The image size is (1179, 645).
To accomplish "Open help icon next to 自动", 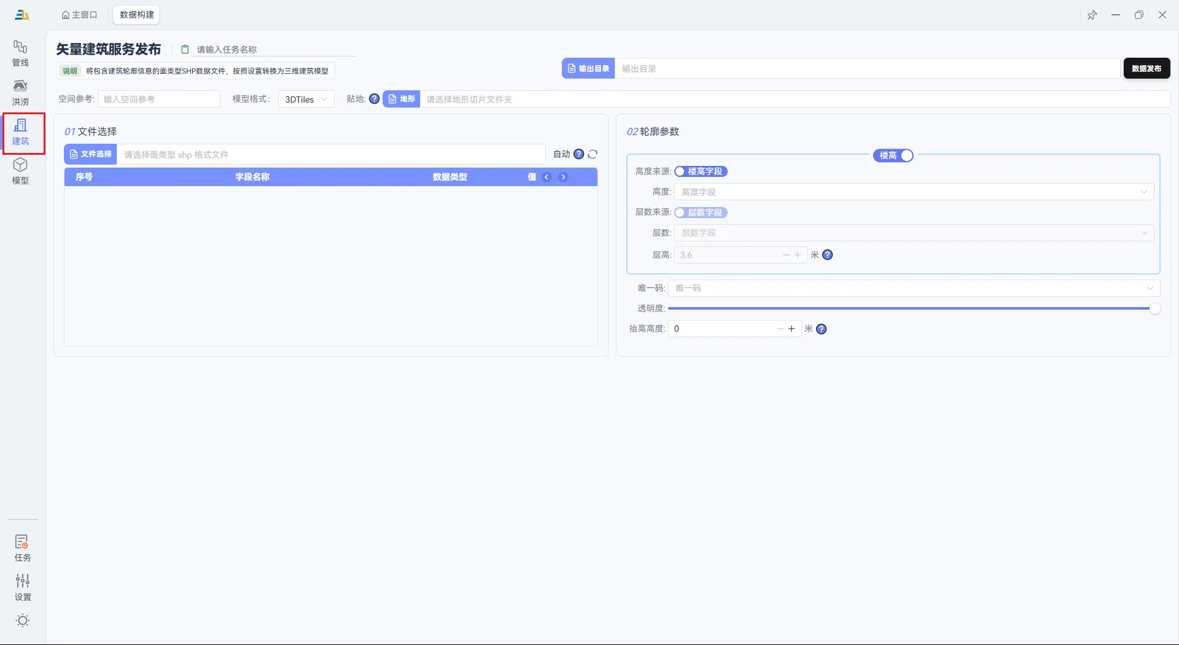I will [578, 154].
